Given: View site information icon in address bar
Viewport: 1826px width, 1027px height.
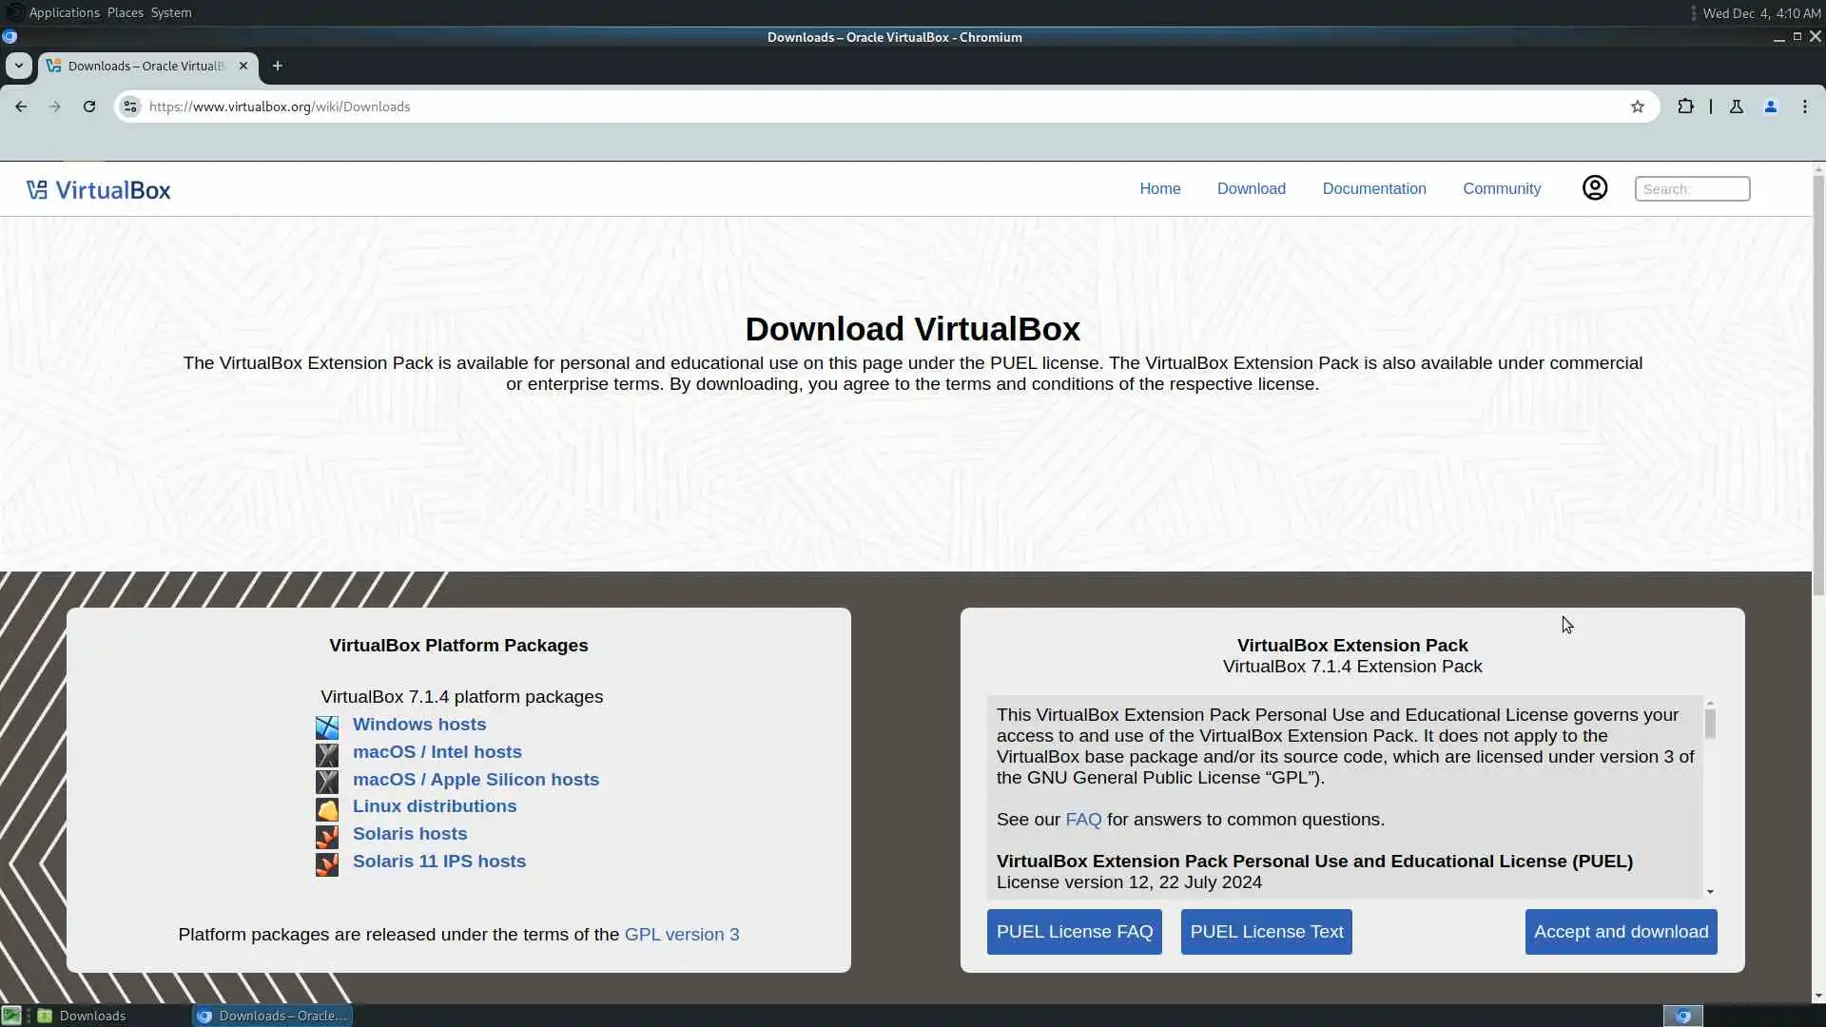Looking at the screenshot, I should pos(130,107).
